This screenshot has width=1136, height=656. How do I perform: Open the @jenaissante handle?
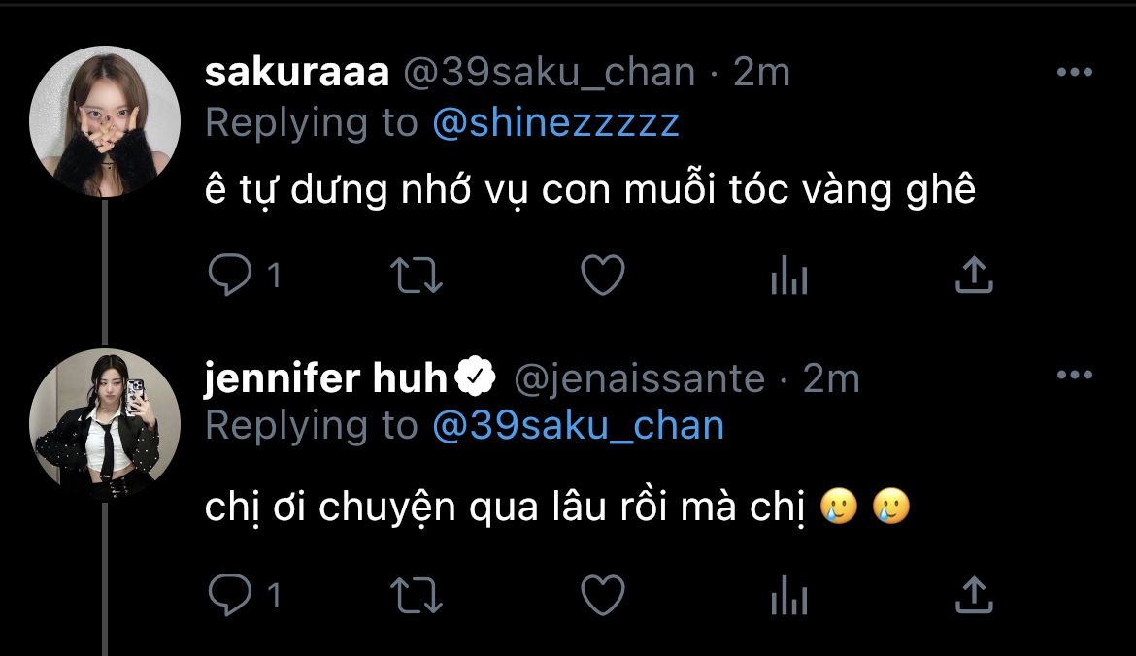[x=638, y=378]
